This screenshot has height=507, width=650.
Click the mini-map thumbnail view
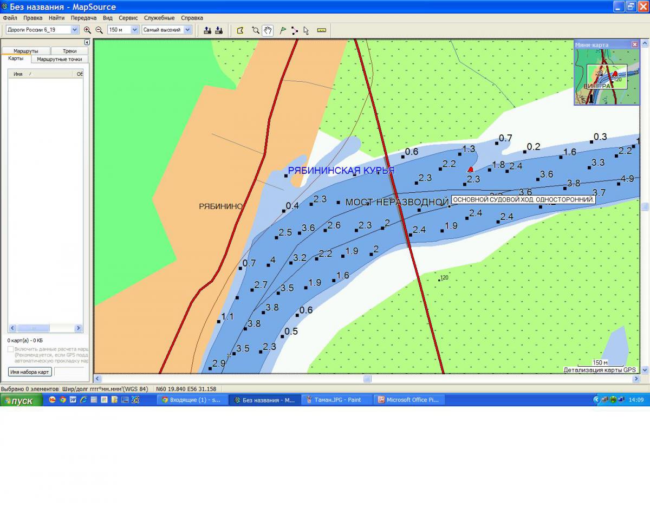point(606,76)
